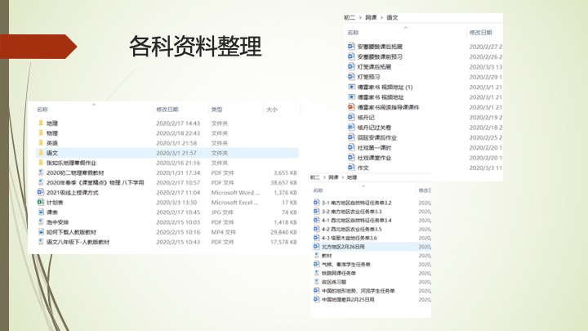
Task: Open the 北方地区2月26日用 document
Action: click(x=343, y=246)
